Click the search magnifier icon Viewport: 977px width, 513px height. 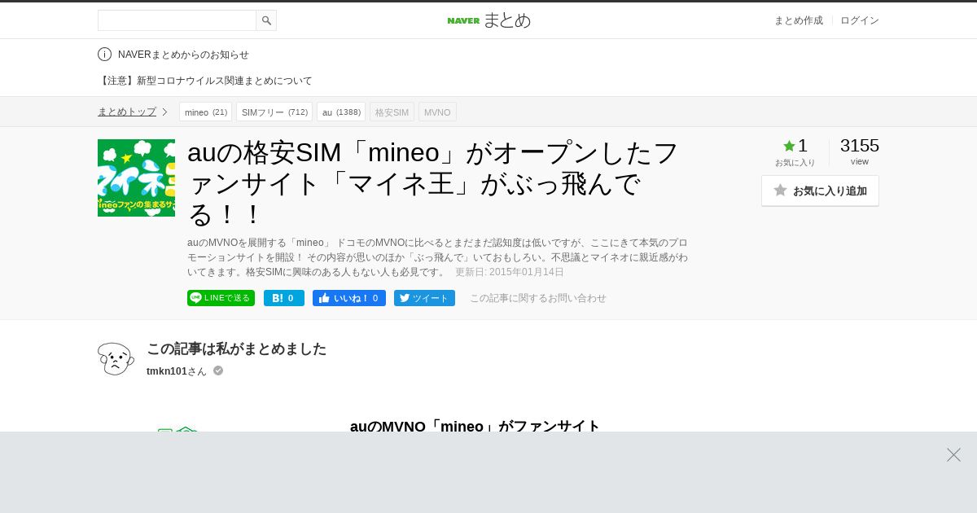[266, 20]
